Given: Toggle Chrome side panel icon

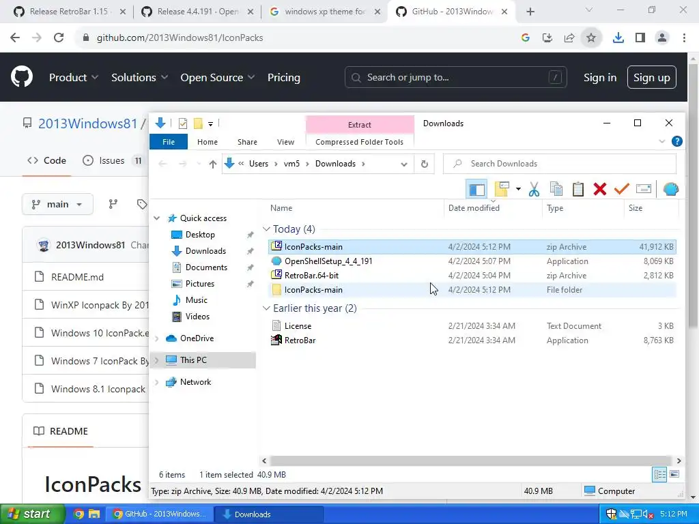Looking at the screenshot, I should [640, 38].
